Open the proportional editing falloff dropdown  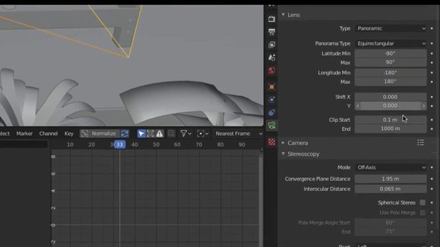tap(203, 134)
